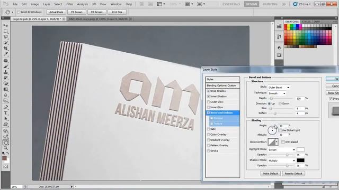
Task: Click the black shadow color swatch
Action: coord(300,160)
